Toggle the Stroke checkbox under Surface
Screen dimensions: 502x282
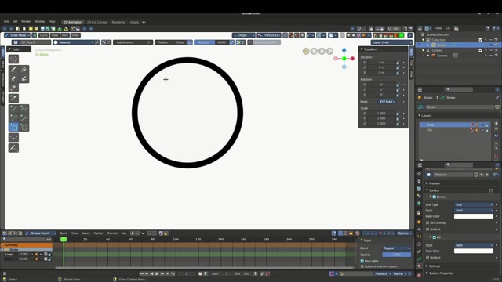tap(435, 197)
